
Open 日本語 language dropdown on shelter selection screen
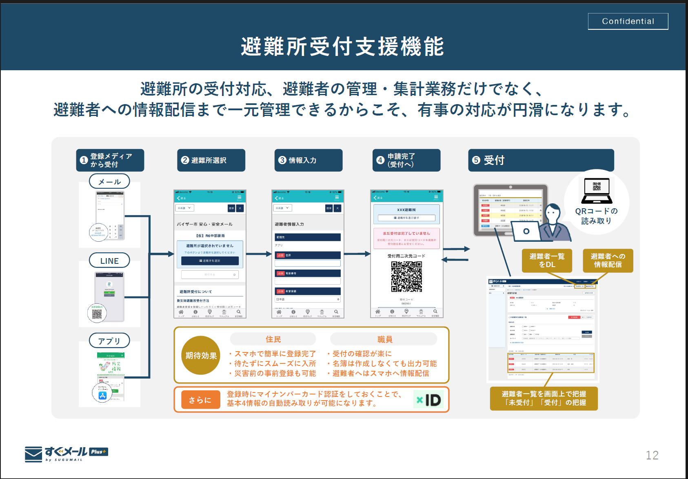pos(184,208)
